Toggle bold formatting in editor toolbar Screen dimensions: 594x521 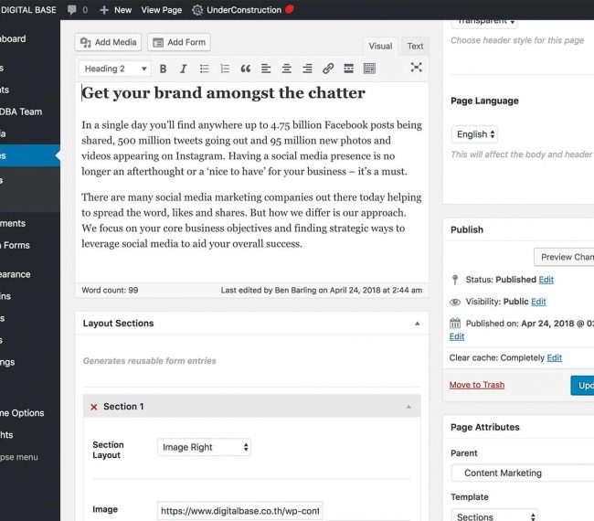[x=163, y=69]
